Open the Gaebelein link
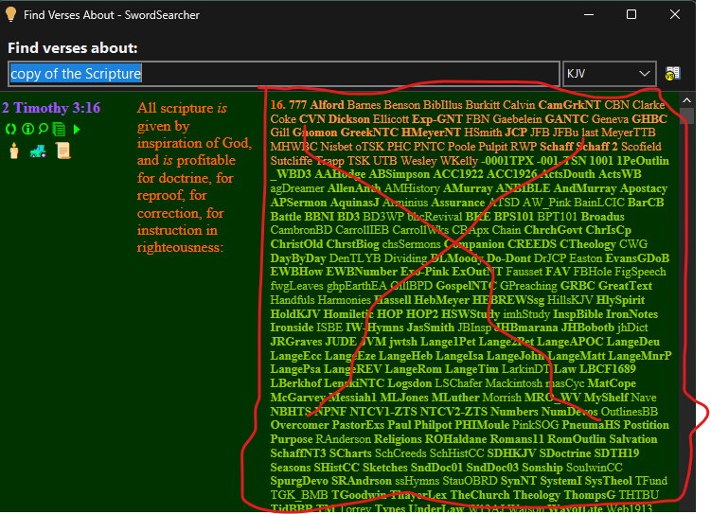The height and width of the screenshot is (514, 711). click(517, 119)
